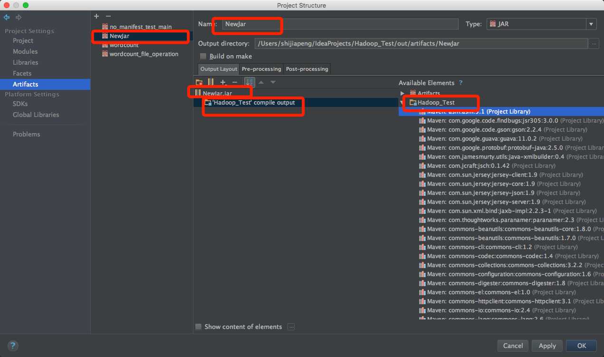This screenshot has height=357, width=604.
Task: Open help question mark next to Available Elements
Action: 460,83
